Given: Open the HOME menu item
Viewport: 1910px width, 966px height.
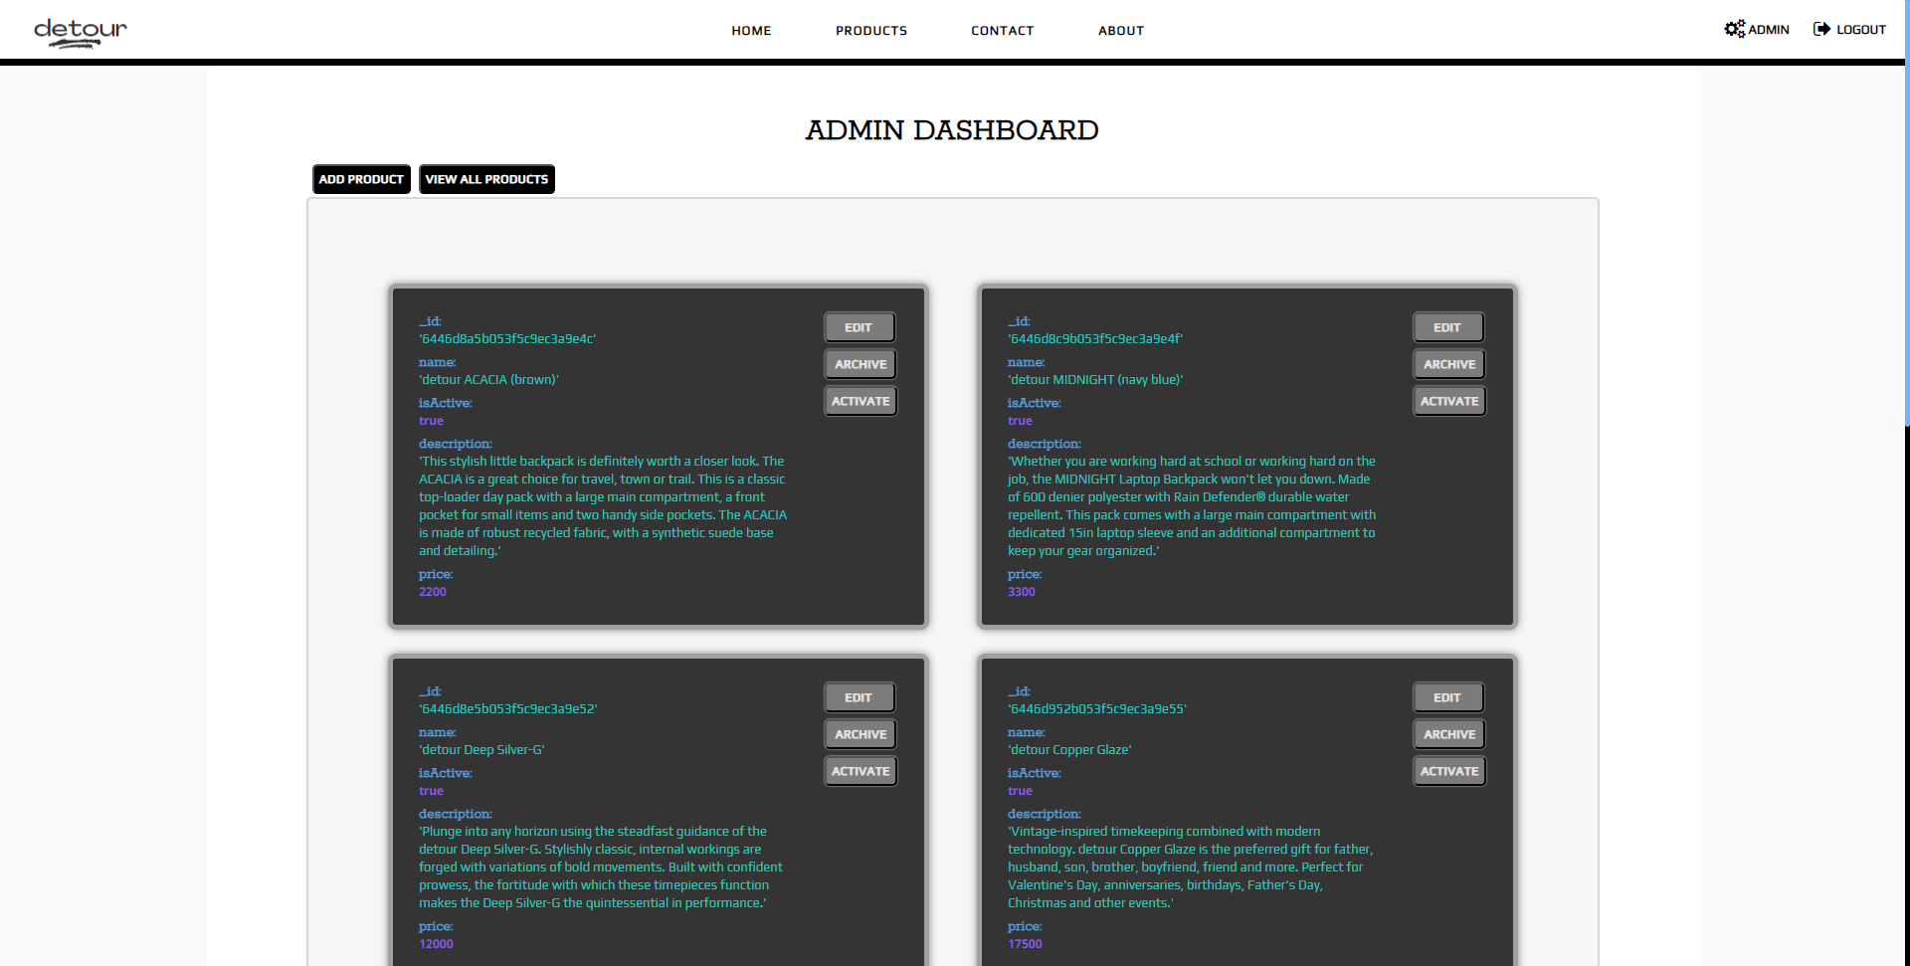Looking at the screenshot, I should 751,31.
